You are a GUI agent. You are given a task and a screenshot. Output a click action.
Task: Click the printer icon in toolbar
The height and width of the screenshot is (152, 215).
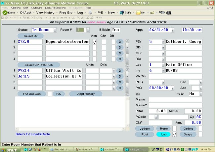click(90, 13)
